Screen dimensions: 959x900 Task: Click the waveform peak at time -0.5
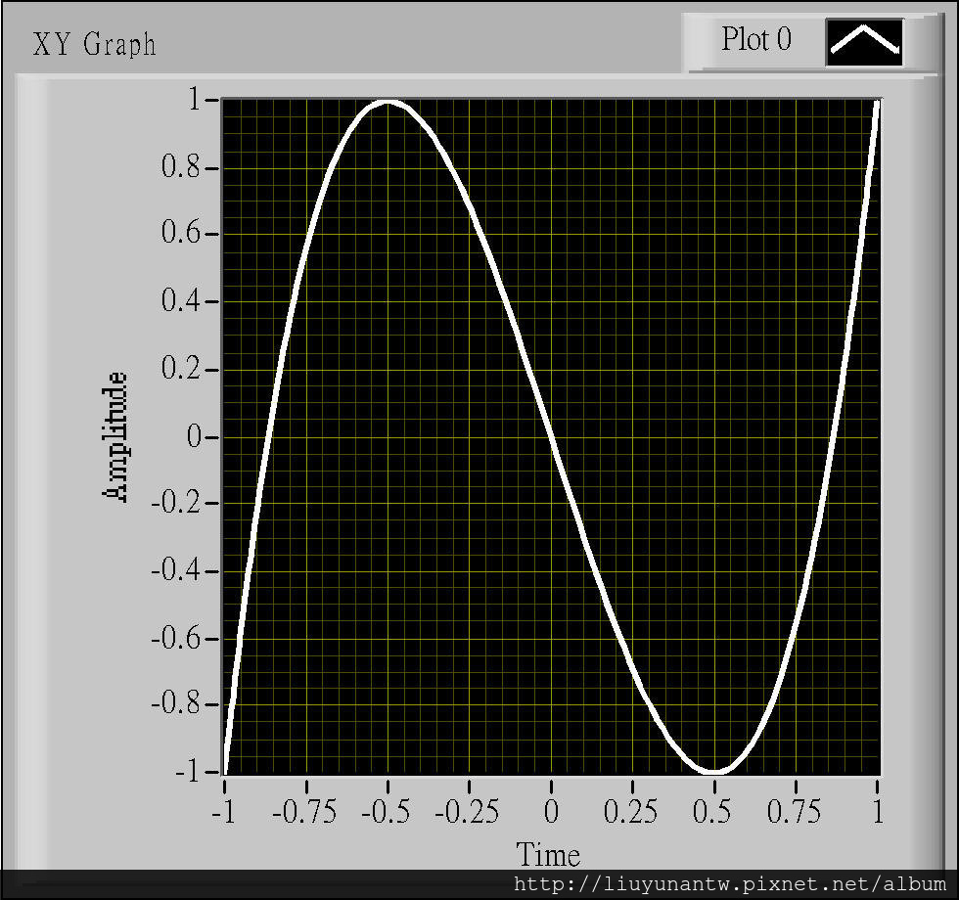(388, 103)
